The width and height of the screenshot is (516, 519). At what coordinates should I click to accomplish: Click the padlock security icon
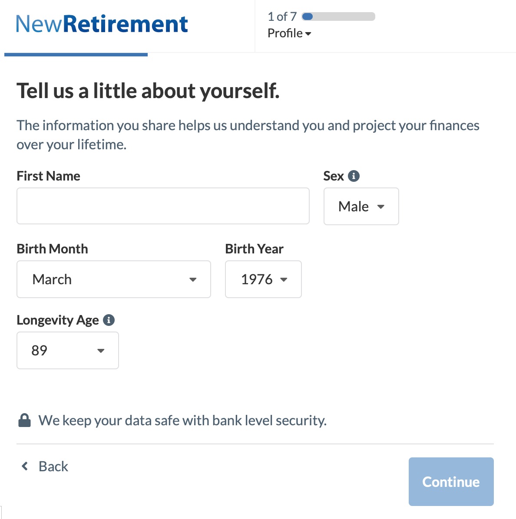click(x=25, y=420)
